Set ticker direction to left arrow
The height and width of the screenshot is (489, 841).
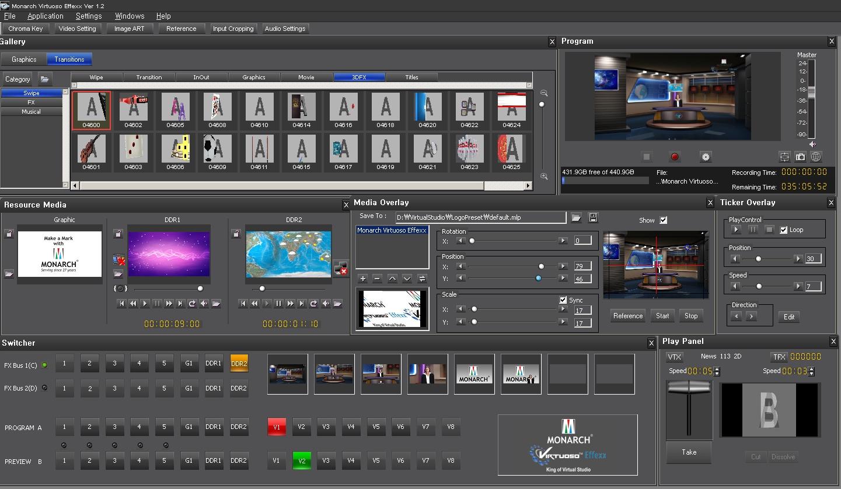click(x=736, y=316)
